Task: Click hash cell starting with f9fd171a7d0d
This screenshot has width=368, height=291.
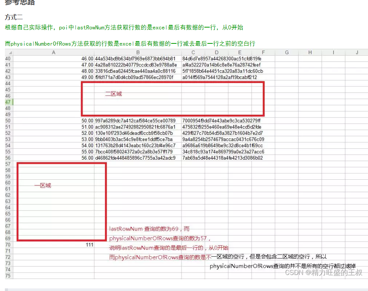Action: pos(138,77)
